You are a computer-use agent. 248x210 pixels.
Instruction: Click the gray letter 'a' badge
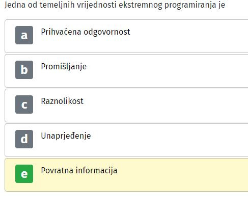[24, 35]
